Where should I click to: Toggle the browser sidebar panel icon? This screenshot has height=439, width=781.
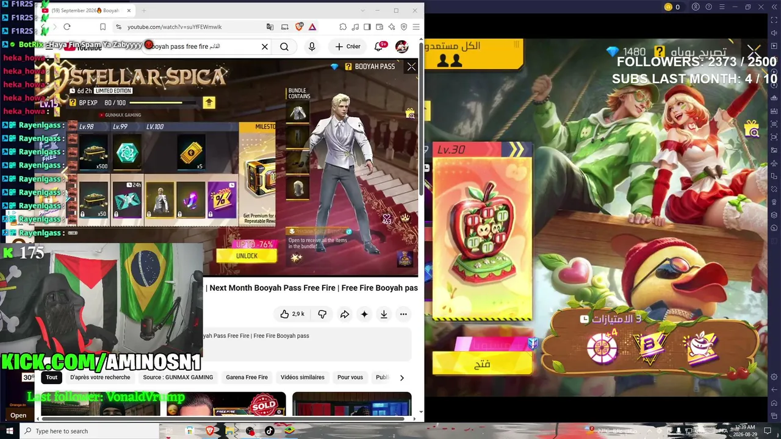367,27
